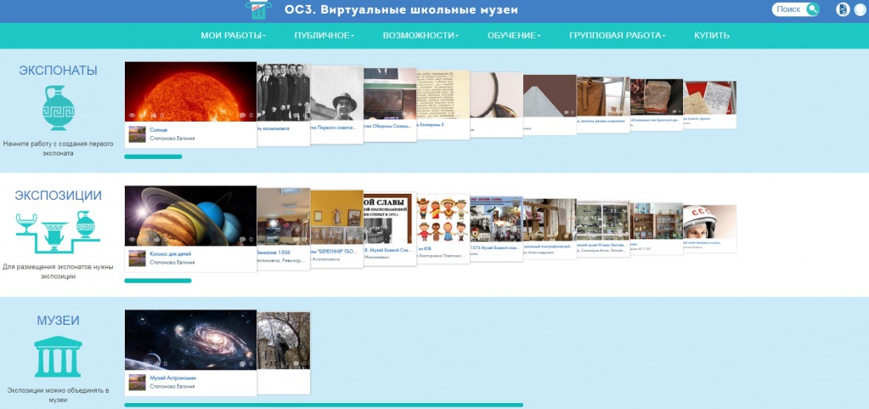Open the ГРУППОВАЯ РАБОТА dropdown

618,36
